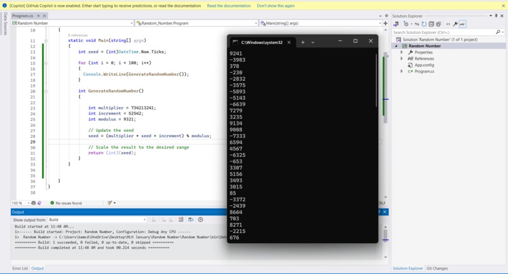Switch to the Git Changes tab
The image size is (508, 274).
coord(437,268)
